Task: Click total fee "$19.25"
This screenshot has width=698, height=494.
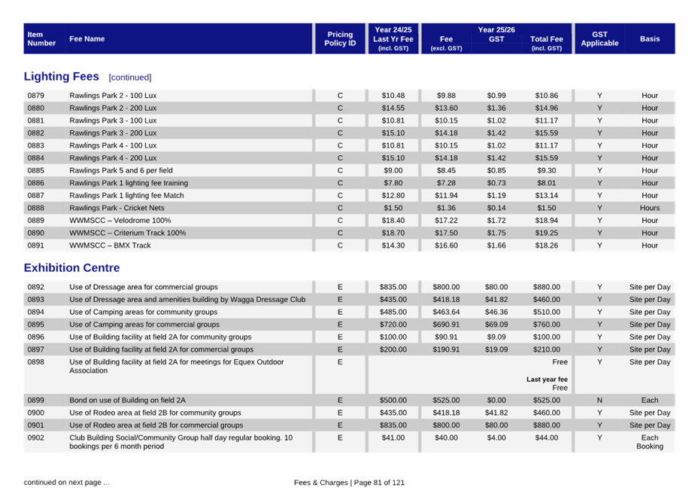Action: click(x=547, y=233)
